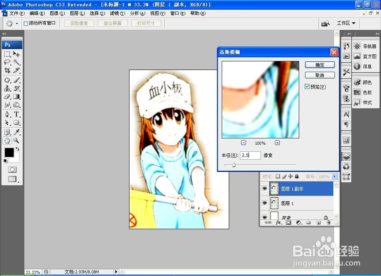Select the Gradient tool
This screenshot has height=276, width=381.
point(16,96)
